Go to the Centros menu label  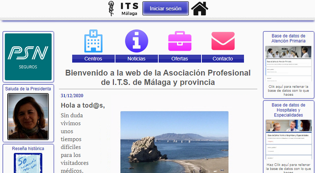point(93,59)
